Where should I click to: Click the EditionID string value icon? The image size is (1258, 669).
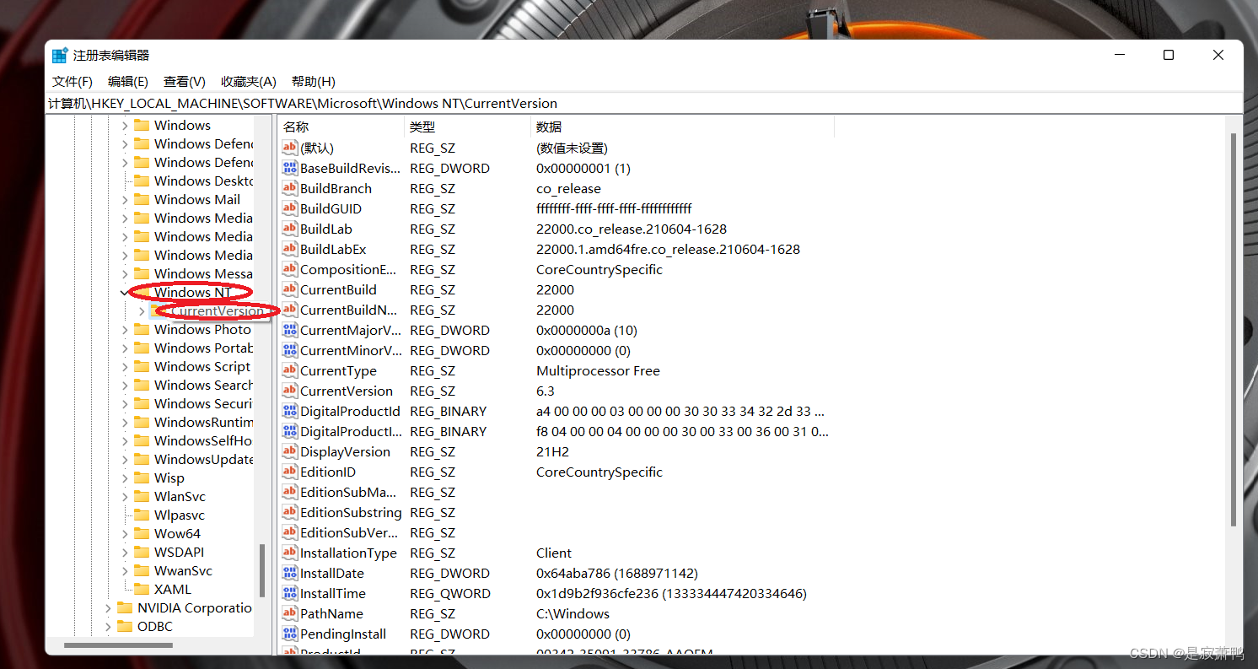(290, 472)
